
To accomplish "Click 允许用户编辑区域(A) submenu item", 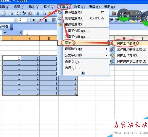I will click(x=129, y=49).
